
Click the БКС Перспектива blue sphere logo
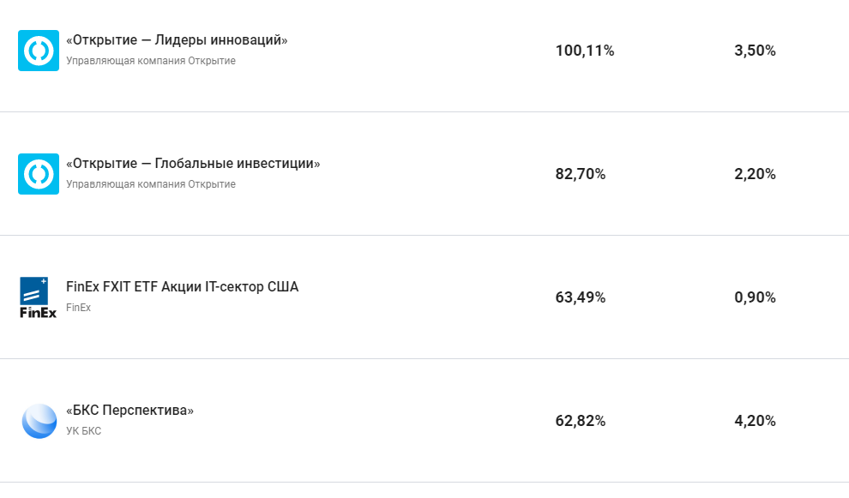[x=39, y=421]
